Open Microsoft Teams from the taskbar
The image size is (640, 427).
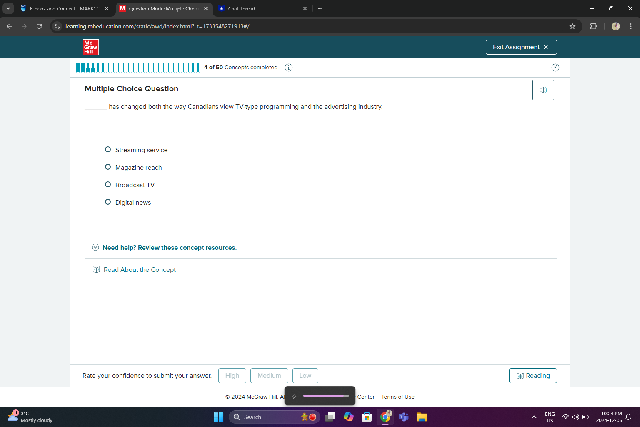coord(404,417)
